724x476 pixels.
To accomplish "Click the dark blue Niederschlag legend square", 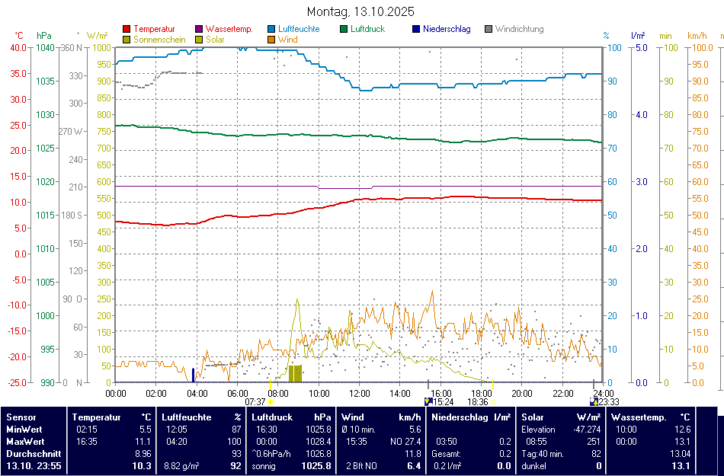I will (416, 30).
